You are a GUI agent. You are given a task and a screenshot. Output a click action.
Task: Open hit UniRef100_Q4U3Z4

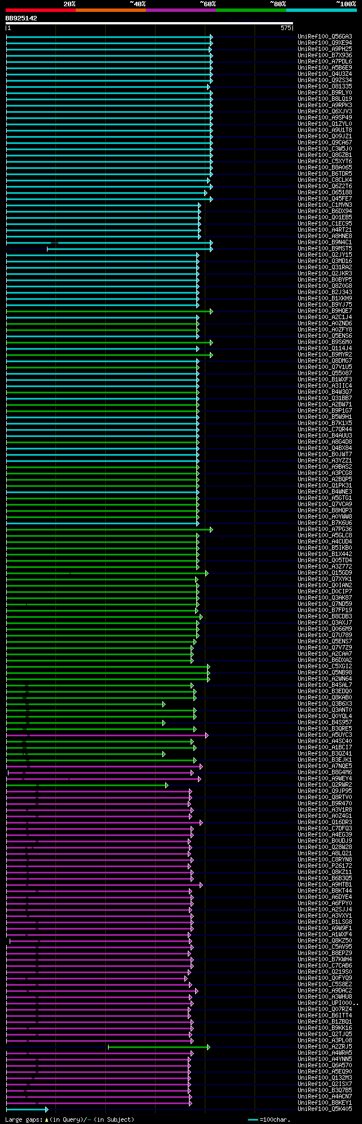tap(325, 74)
